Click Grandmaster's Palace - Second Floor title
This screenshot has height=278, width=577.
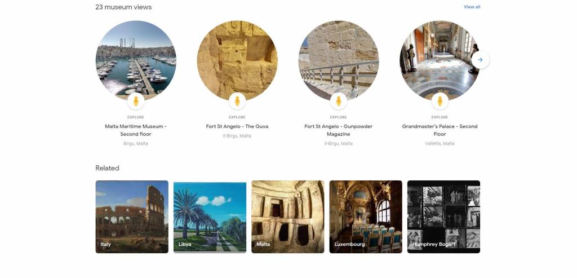(x=440, y=130)
